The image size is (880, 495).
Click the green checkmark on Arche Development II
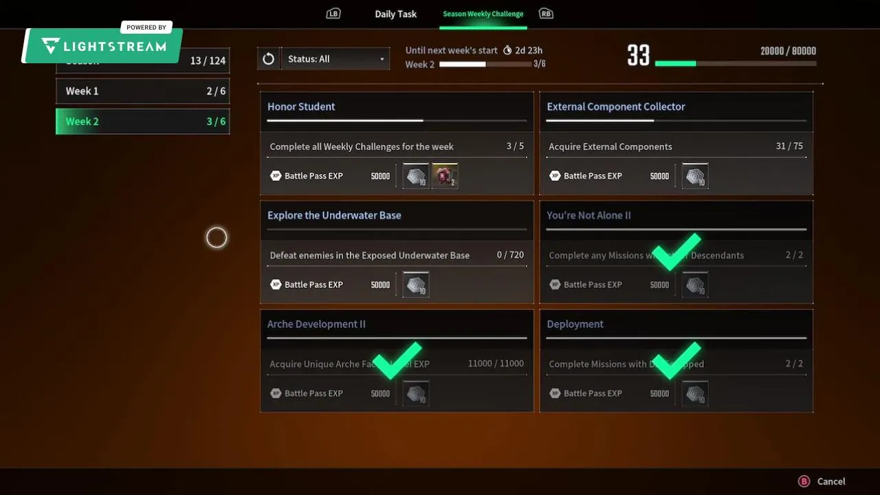(397, 361)
